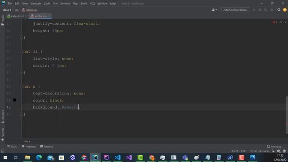
Task: Collapse the nav a rule fold marker
Action: pyautogui.click(x=21, y=86)
